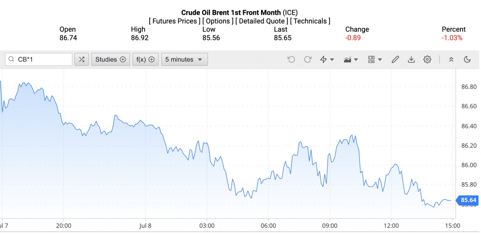
Task: Select the pencil drawing tool
Action: coord(395,60)
